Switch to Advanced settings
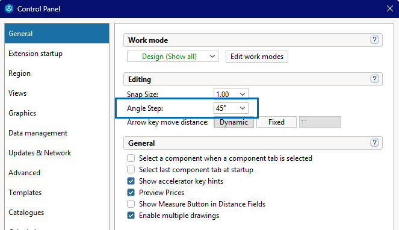This screenshot has height=230, width=399. click(57, 173)
